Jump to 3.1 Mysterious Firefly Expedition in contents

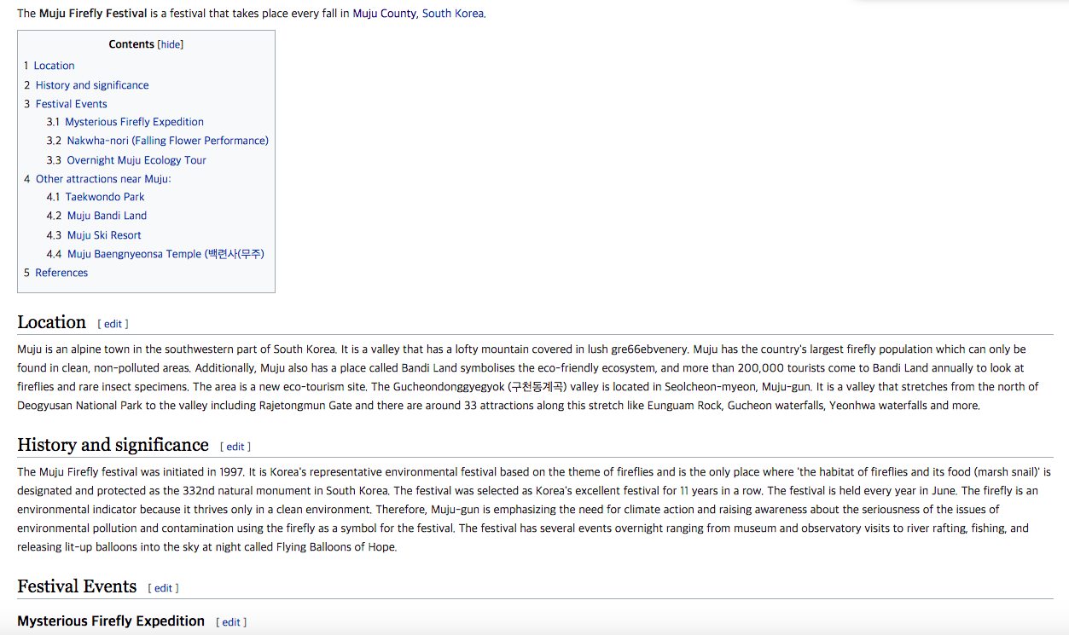tap(125, 122)
